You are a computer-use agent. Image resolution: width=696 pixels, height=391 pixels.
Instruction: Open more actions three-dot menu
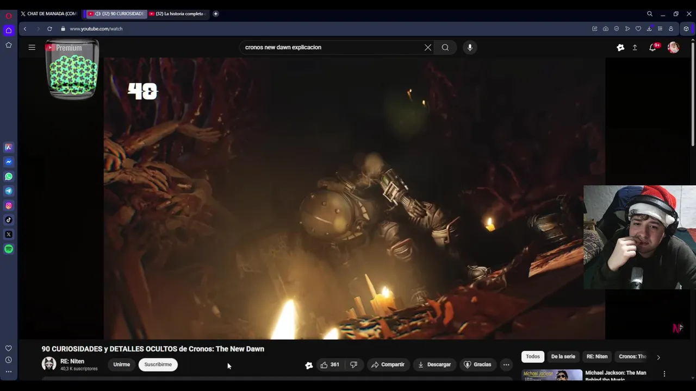(x=506, y=365)
